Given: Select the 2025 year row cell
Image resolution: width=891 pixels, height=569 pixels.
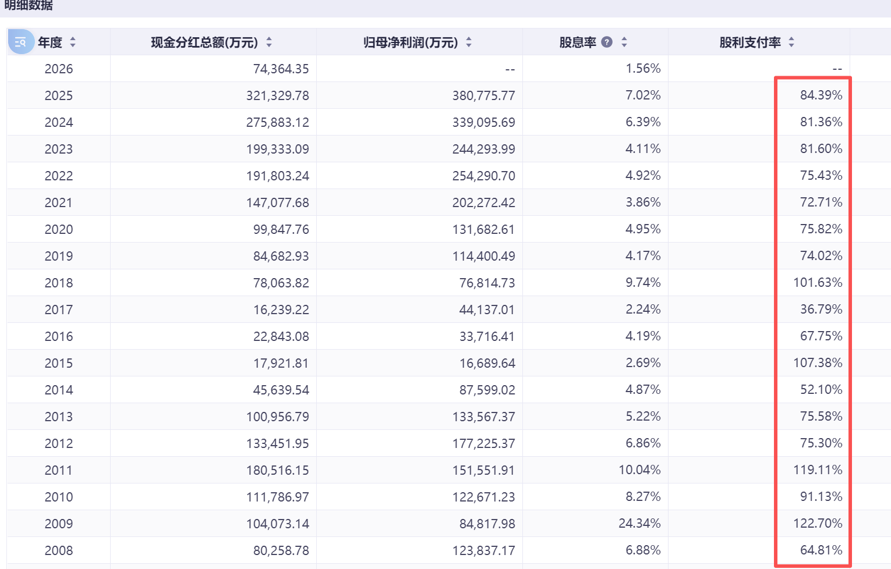Looking at the screenshot, I should pyautogui.click(x=59, y=95).
